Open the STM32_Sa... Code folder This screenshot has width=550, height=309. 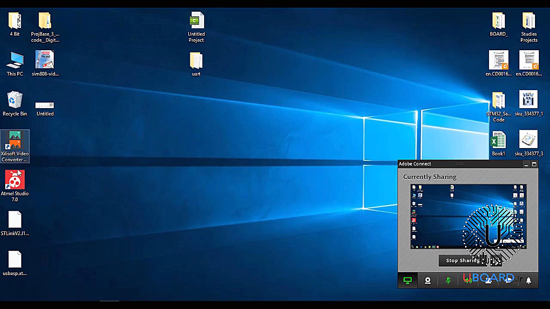tap(498, 107)
